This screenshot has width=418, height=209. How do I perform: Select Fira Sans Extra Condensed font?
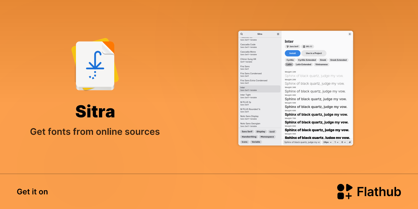coord(260,82)
